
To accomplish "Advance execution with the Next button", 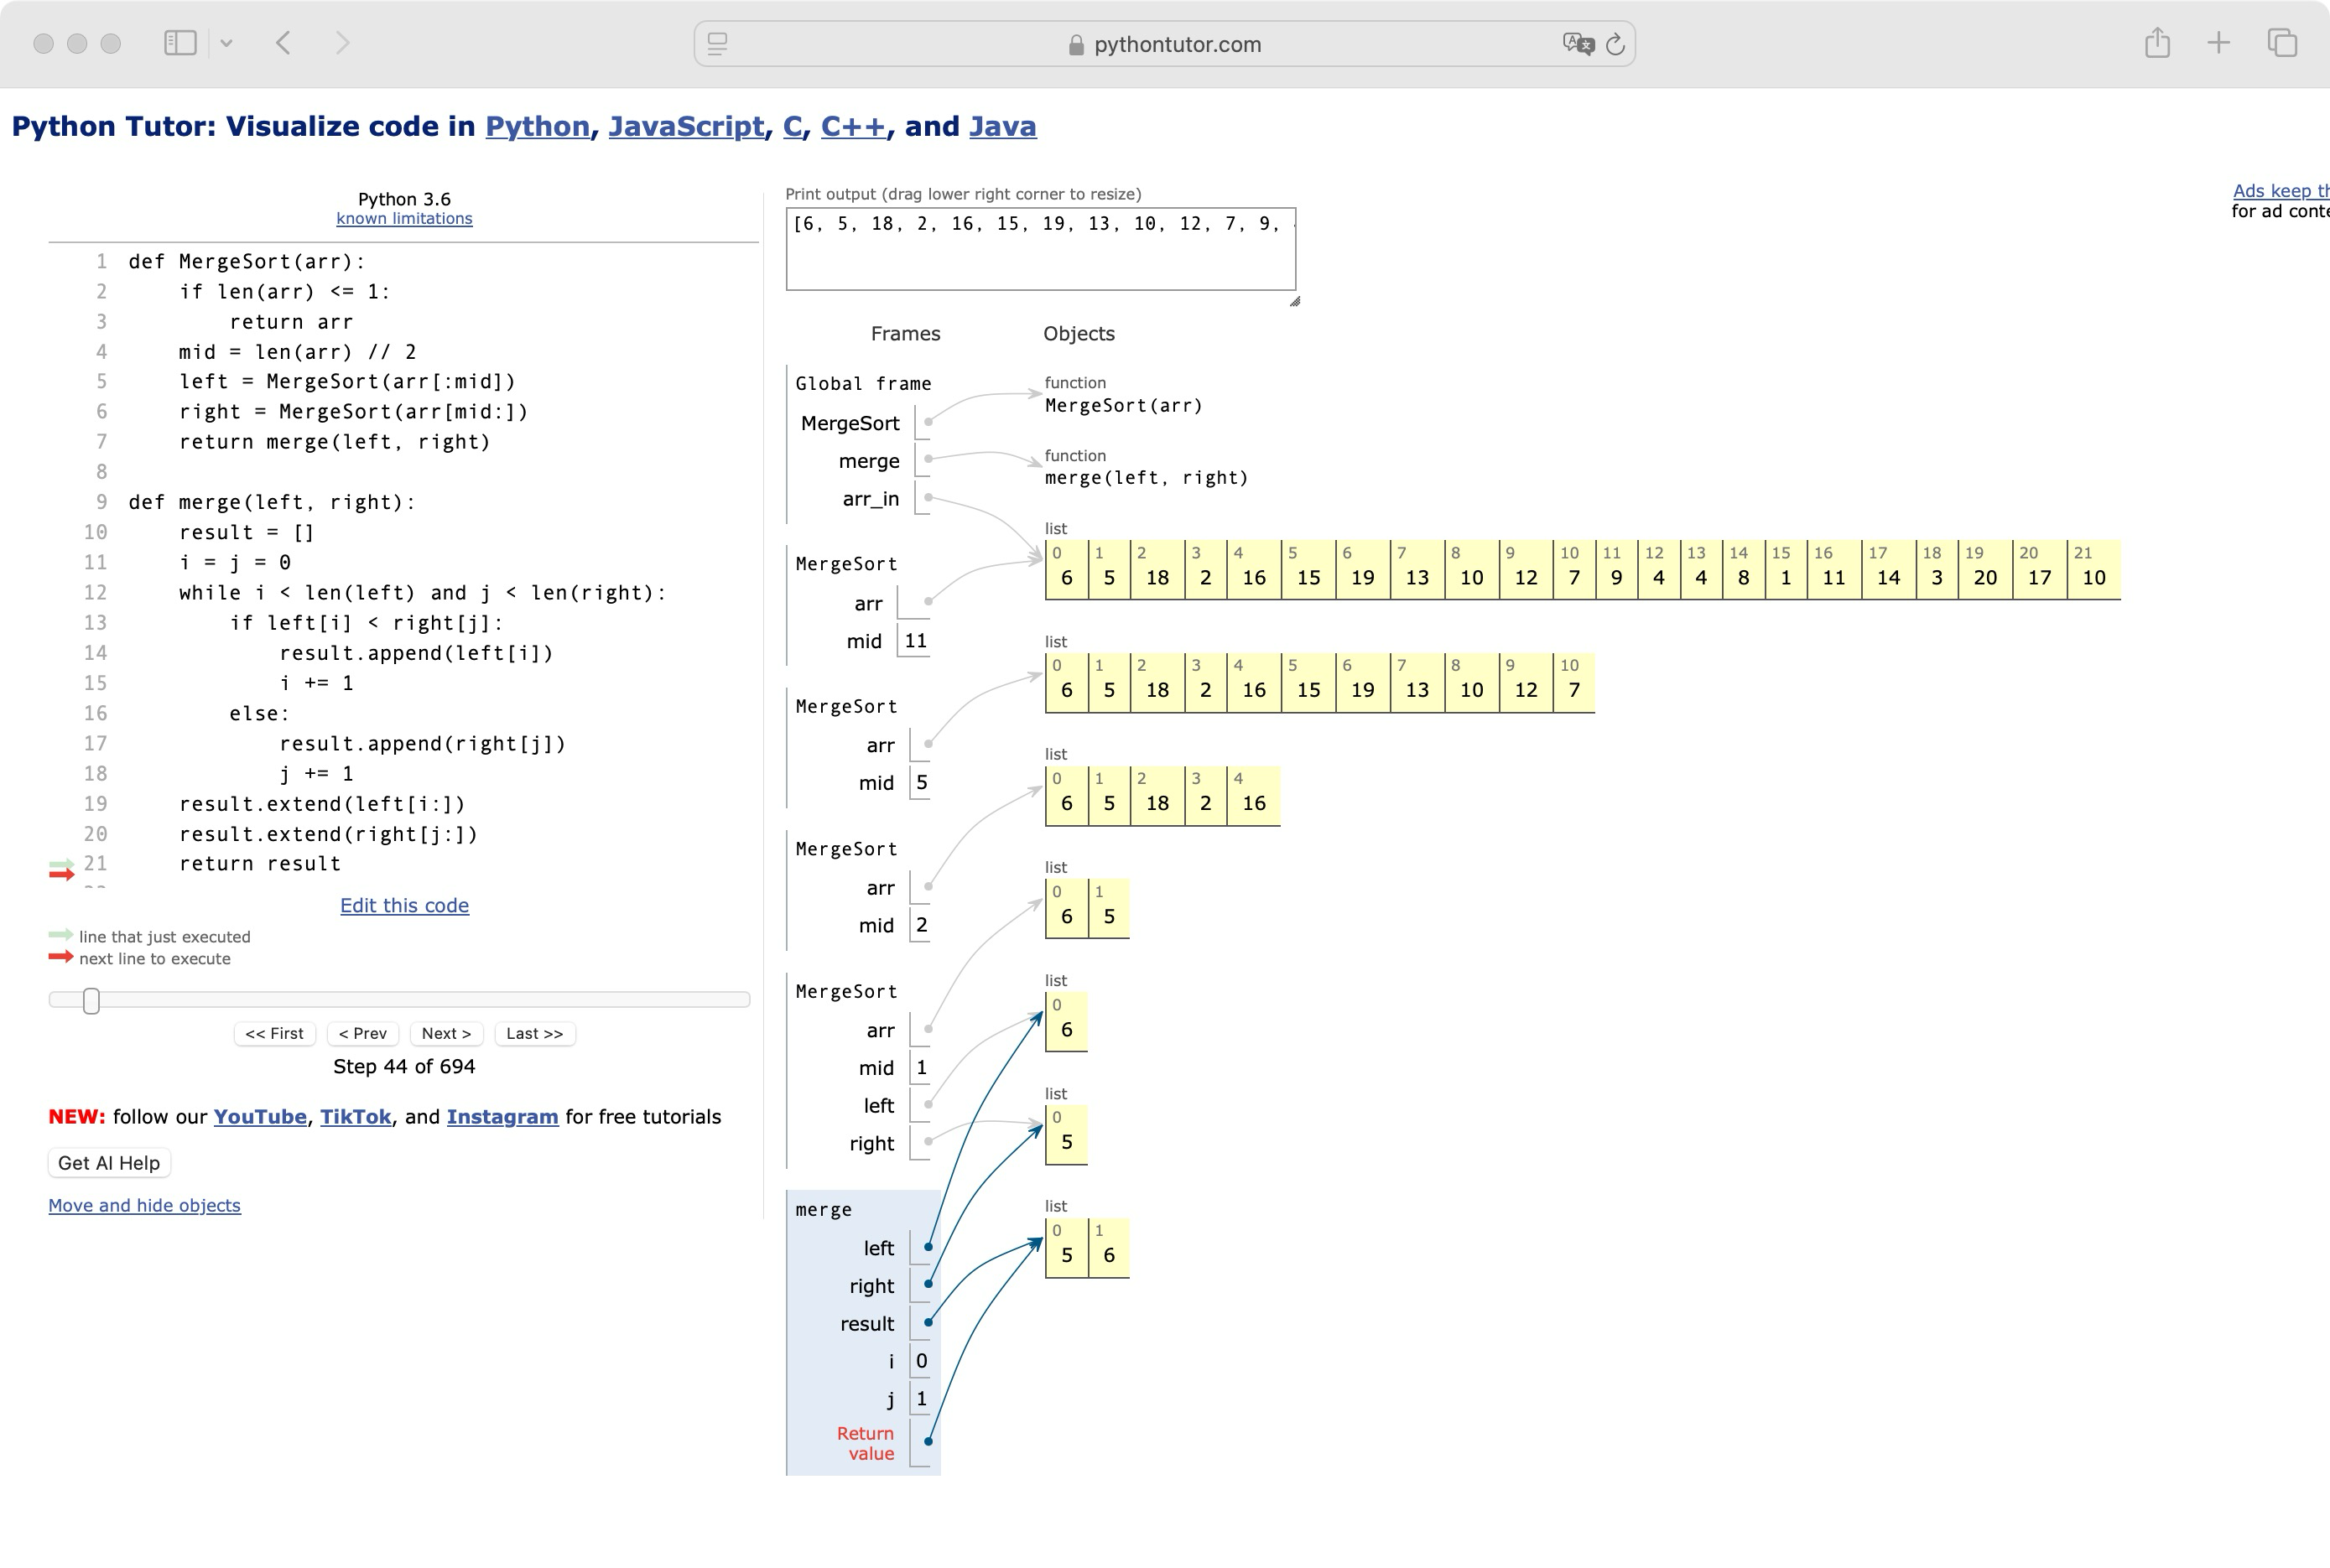I will 446,1033.
